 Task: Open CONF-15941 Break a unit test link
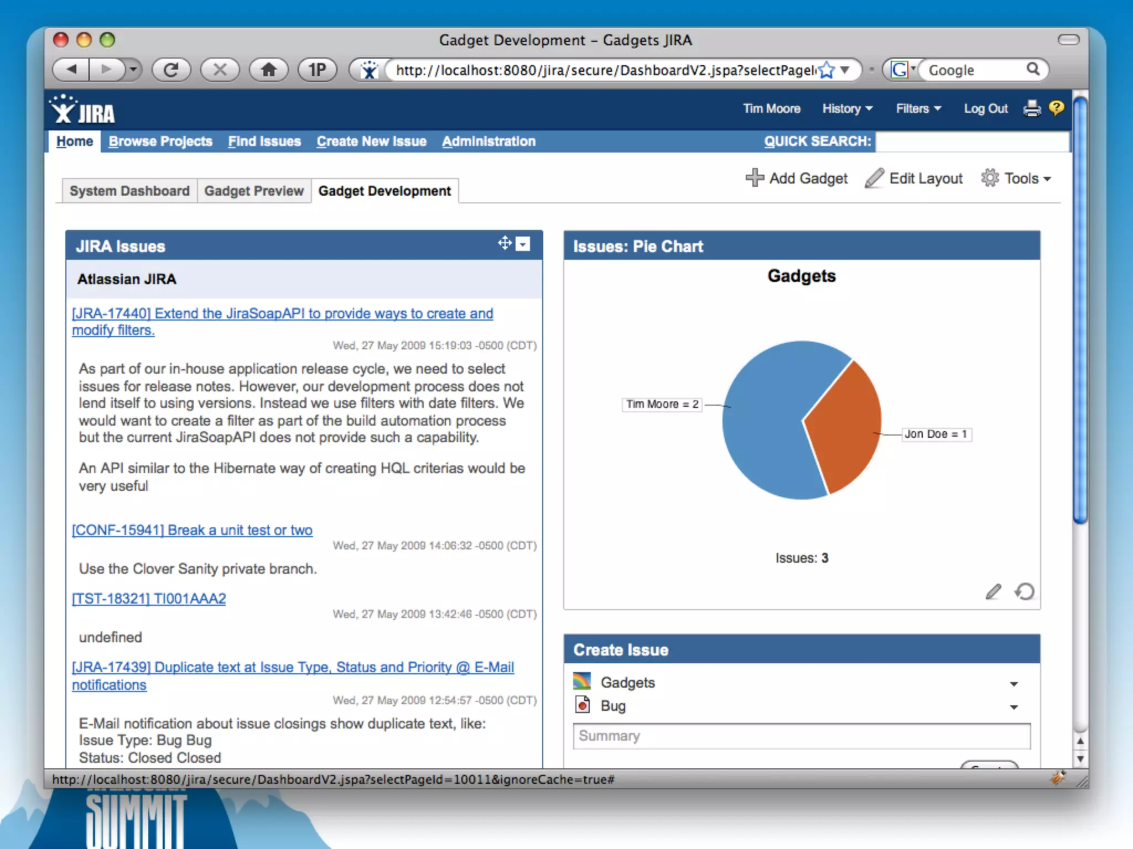point(192,530)
